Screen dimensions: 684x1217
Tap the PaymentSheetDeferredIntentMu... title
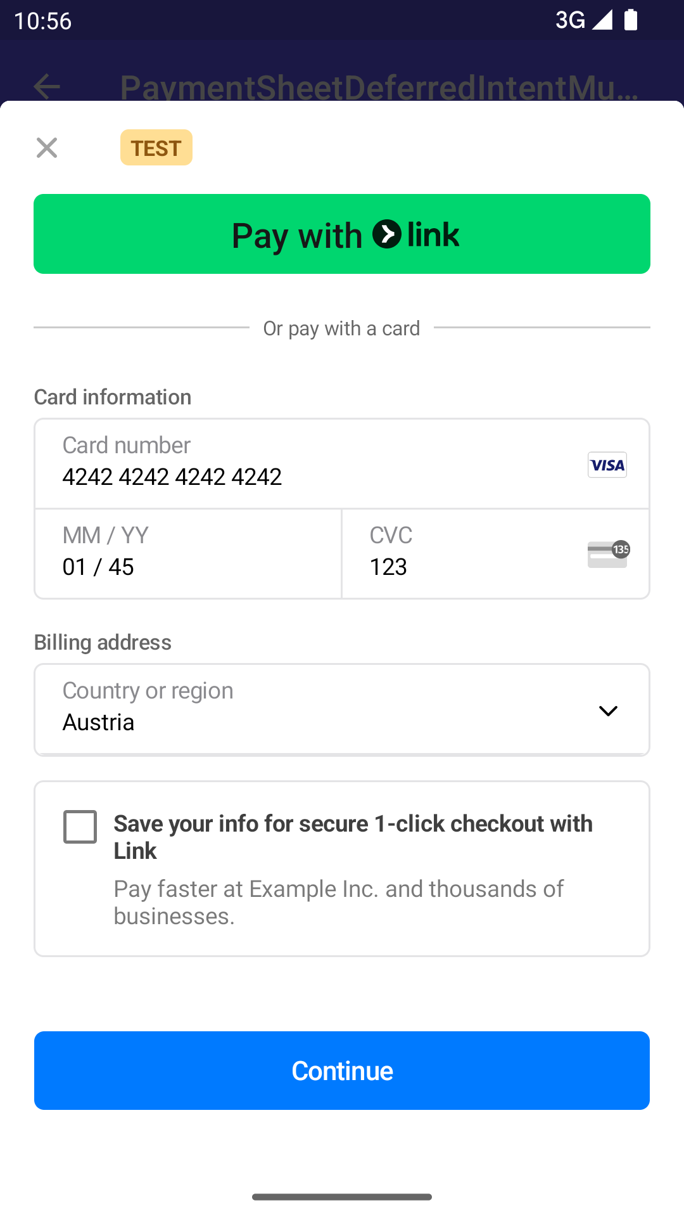tap(379, 87)
